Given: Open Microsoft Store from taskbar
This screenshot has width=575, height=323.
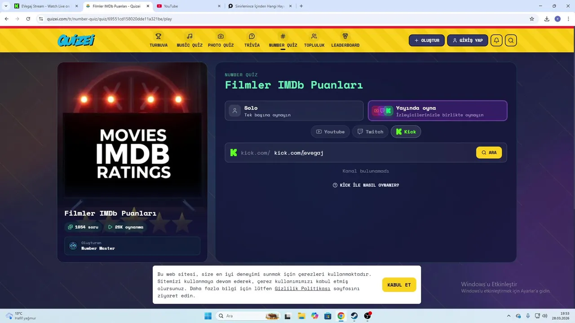Looking at the screenshot, I should (x=328, y=316).
